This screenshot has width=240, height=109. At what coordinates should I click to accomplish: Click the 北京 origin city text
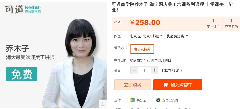133,36
